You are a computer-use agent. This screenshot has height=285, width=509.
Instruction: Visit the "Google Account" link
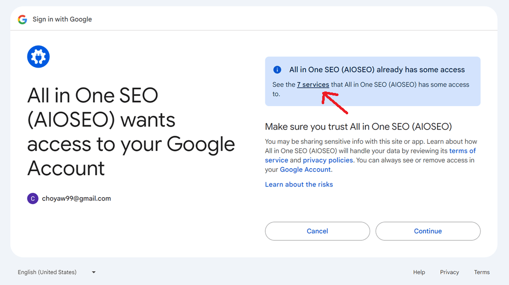tap(305, 170)
